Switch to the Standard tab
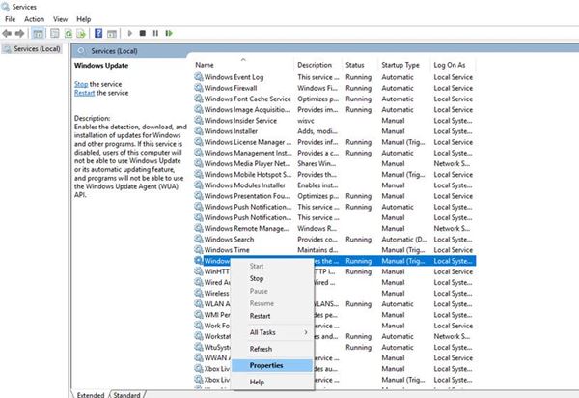The height and width of the screenshot is (398, 579). click(x=126, y=394)
